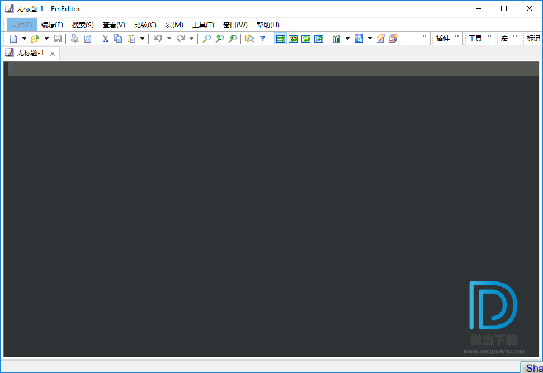Click the green configuration tree icon

(x=337, y=39)
